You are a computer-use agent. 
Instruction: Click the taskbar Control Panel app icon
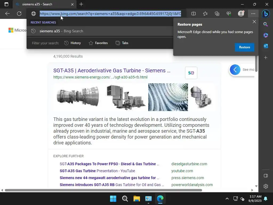point(148,199)
